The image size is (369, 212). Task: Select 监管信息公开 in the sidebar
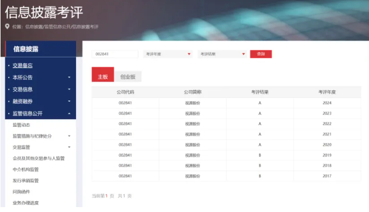(x=27, y=114)
